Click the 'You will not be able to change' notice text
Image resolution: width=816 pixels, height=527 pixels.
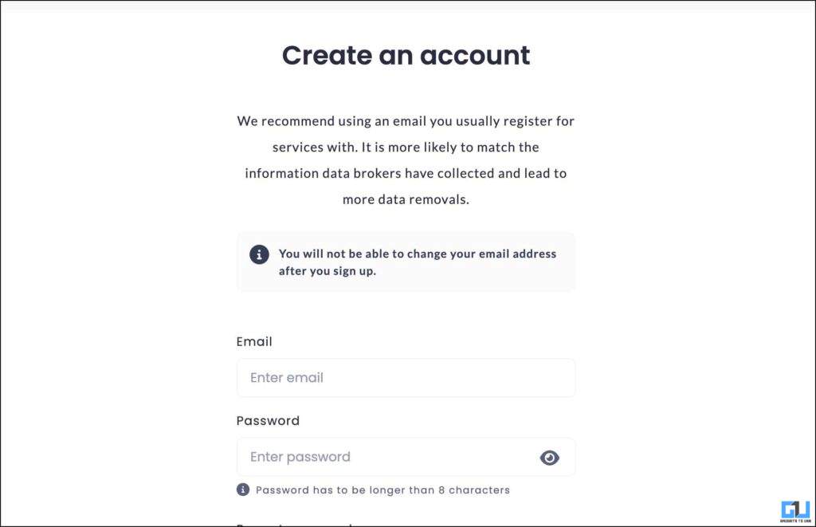pos(418,254)
